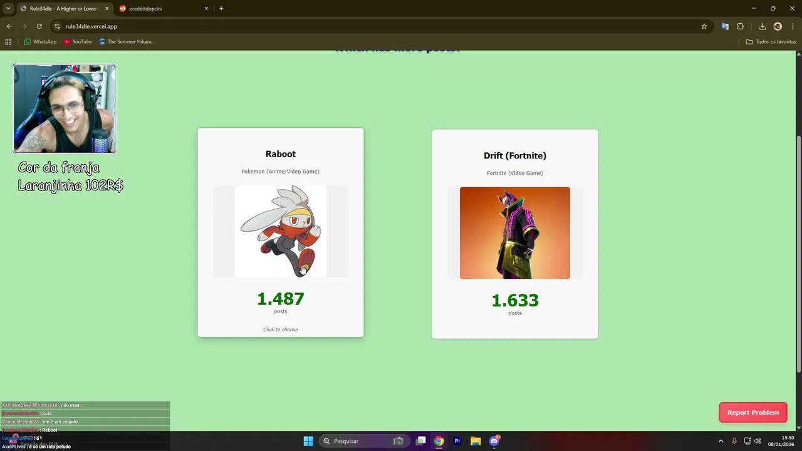The width and height of the screenshot is (802, 451).
Task: Choose the Raboot card
Action: coord(281,232)
